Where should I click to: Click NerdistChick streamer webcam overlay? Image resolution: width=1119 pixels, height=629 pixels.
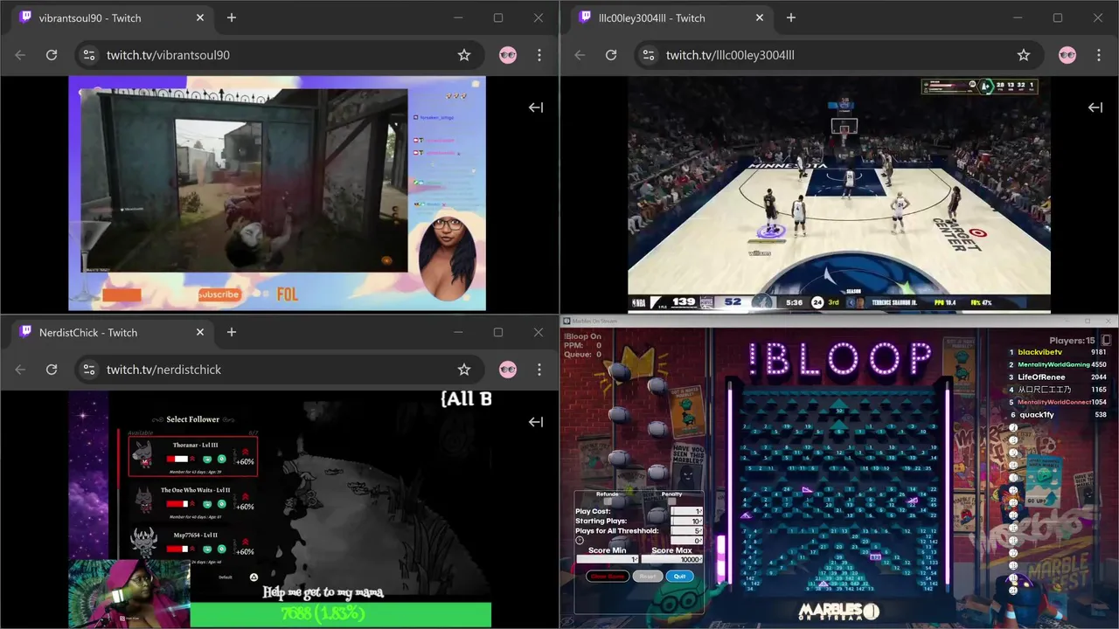pyautogui.click(x=129, y=594)
